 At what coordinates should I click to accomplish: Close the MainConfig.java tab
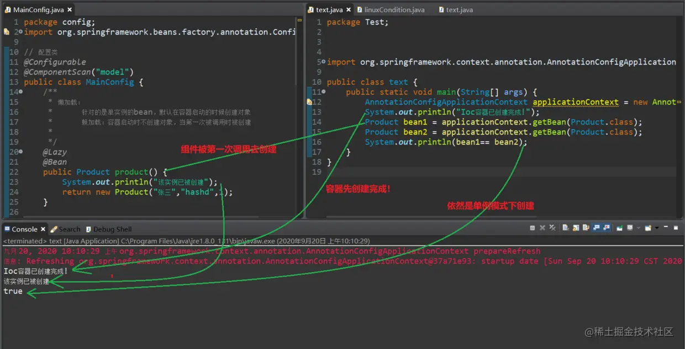(69, 10)
